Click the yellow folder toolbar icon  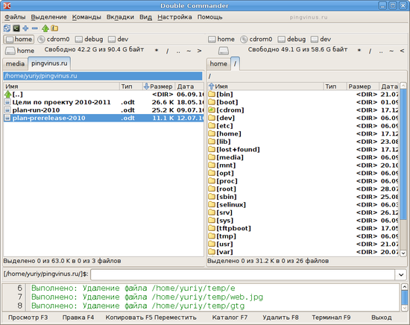coord(54,28)
